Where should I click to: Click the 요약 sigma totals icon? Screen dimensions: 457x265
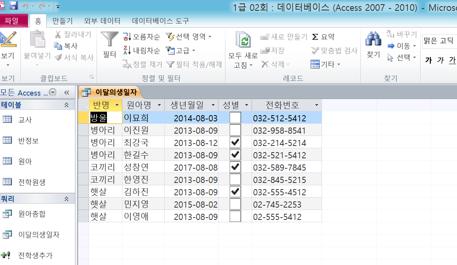[x=315, y=37]
